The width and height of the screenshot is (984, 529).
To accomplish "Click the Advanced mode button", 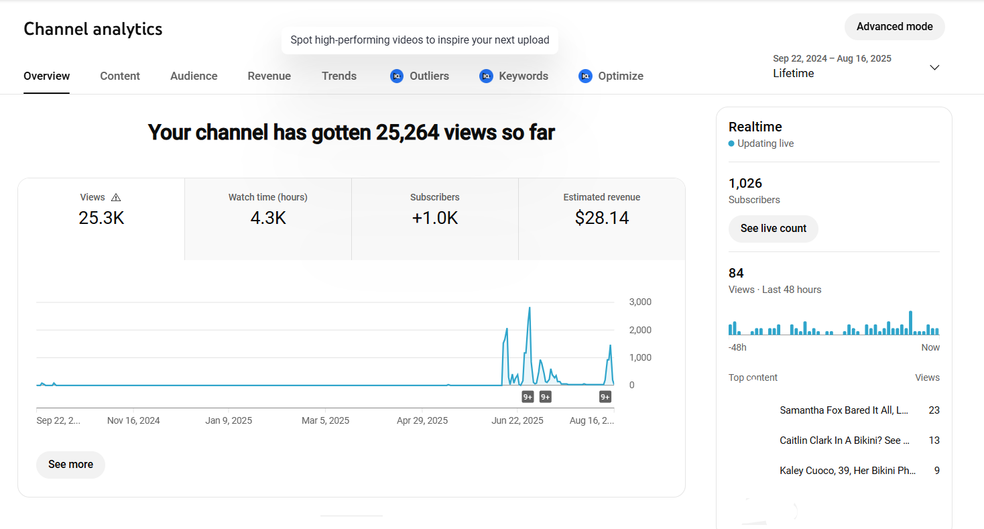I will [894, 27].
